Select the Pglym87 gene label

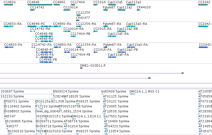109,7
